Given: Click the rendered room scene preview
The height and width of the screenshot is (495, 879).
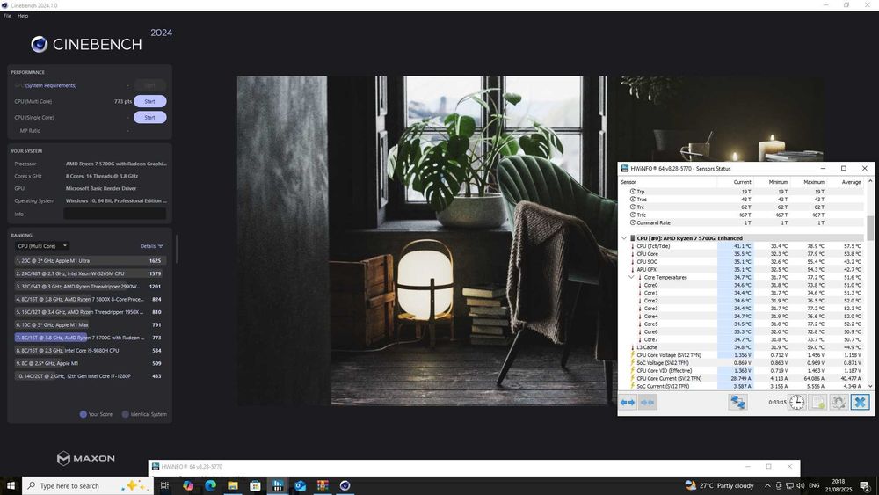Looking at the screenshot, I should [426, 241].
